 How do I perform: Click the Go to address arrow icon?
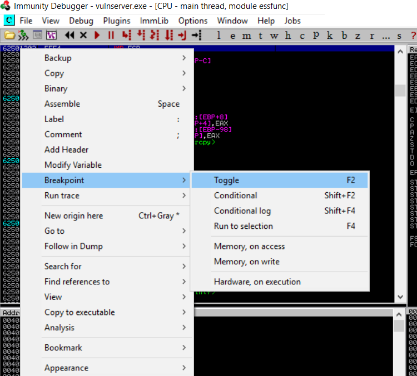(x=197, y=35)
